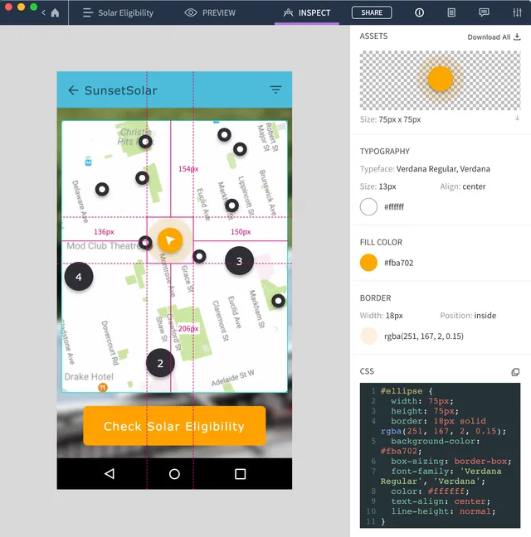Copy the CSS code with copy icon

(515, 372)
